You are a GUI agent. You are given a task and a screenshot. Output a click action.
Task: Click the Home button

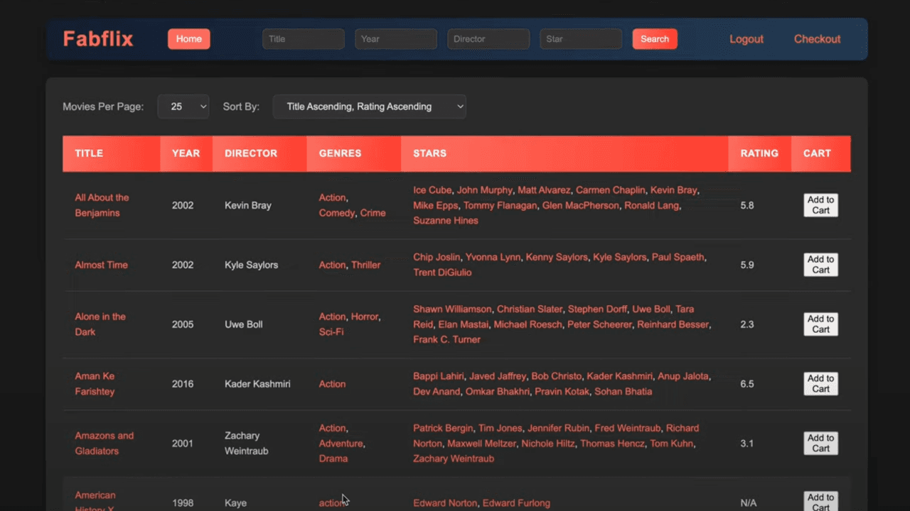click(x=188, y=38)
